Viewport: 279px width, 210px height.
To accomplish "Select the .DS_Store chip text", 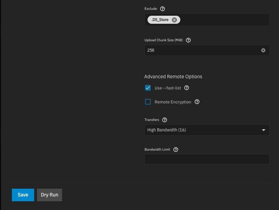I will [x=160, y=20].
